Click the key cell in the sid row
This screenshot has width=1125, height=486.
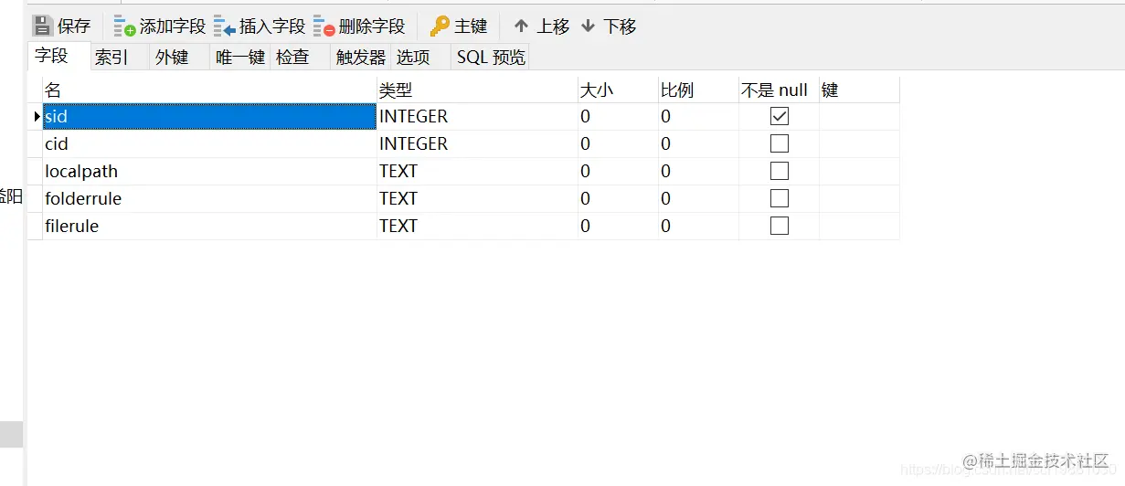(859, 116)
